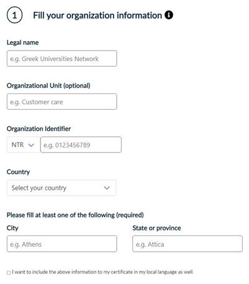The width and height of the screenshot is (249, 284).
Task: Click the 'Fill your organization information' heading
Action: pos(97,16)
